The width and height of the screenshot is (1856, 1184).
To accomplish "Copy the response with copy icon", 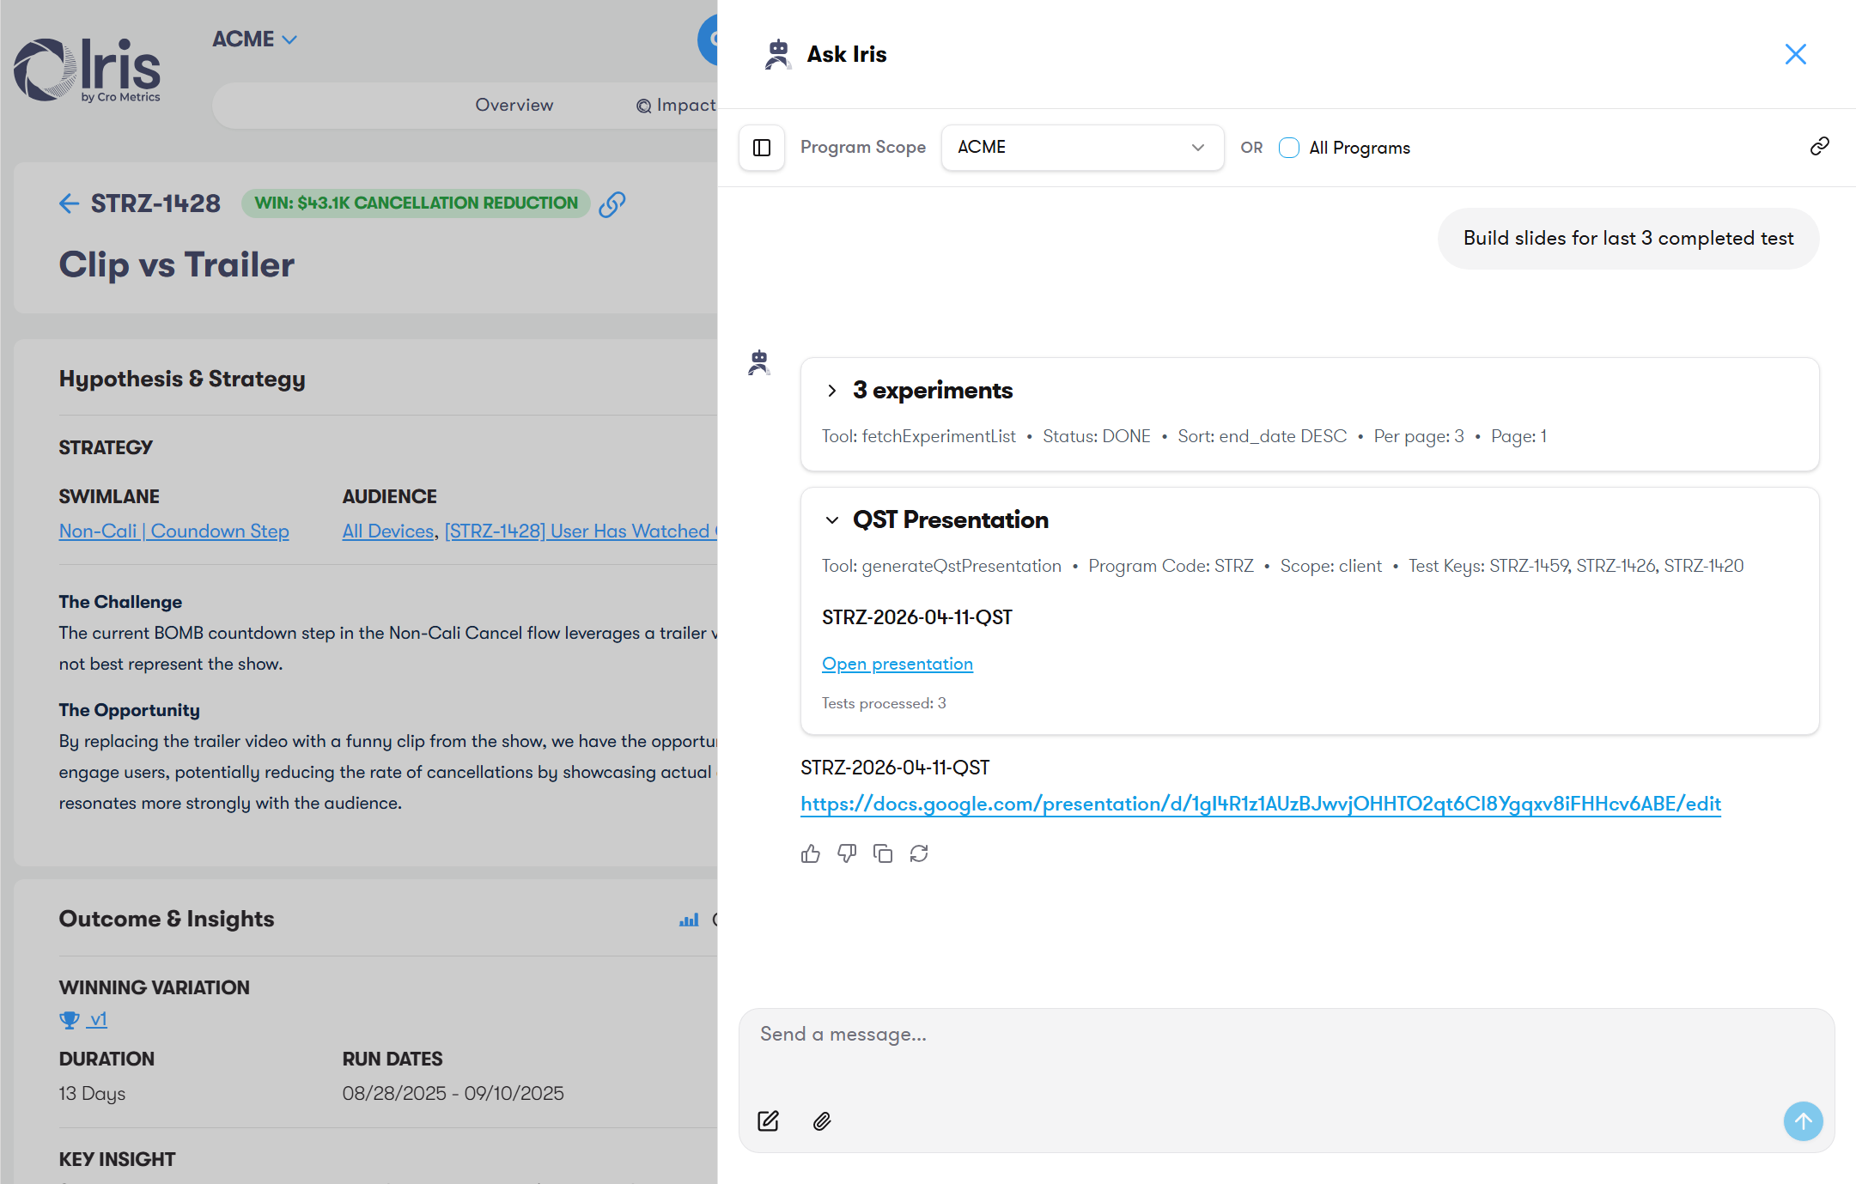I will click(x=883, y=853).
